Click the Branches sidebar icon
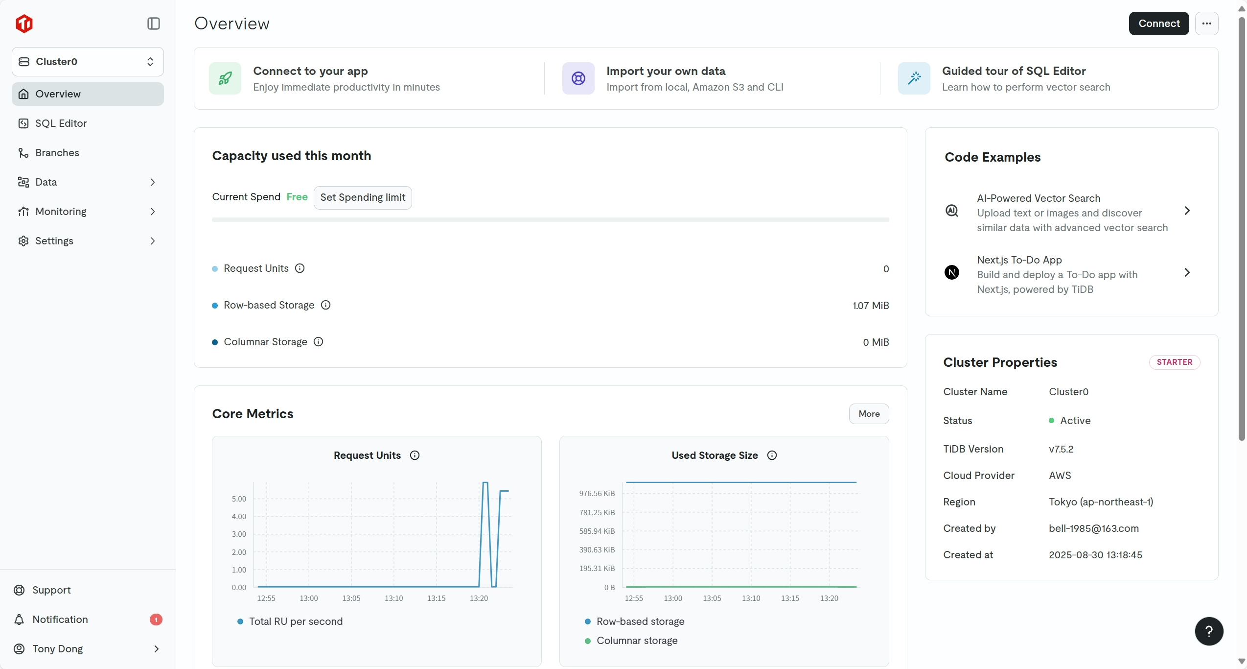The height and width of the screenshot is (669, 1247). 23,153
